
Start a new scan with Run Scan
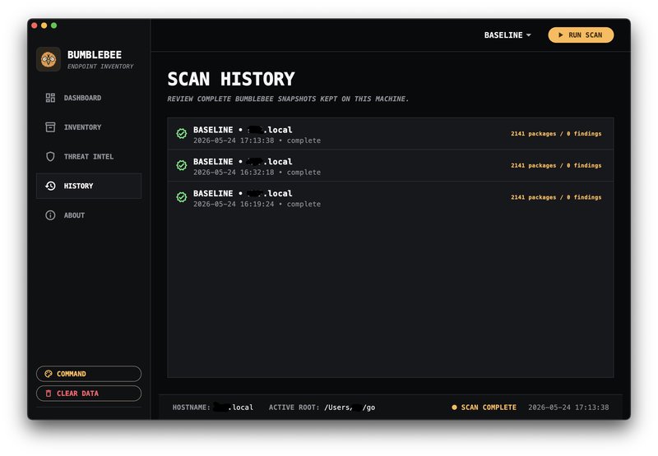pyautogui.click(x=581, y=35)
